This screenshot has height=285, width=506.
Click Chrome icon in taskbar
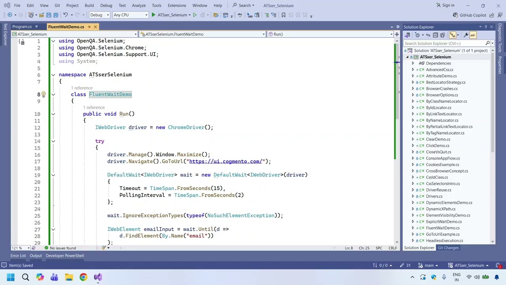pyautogui.click(x=83, y=277)
